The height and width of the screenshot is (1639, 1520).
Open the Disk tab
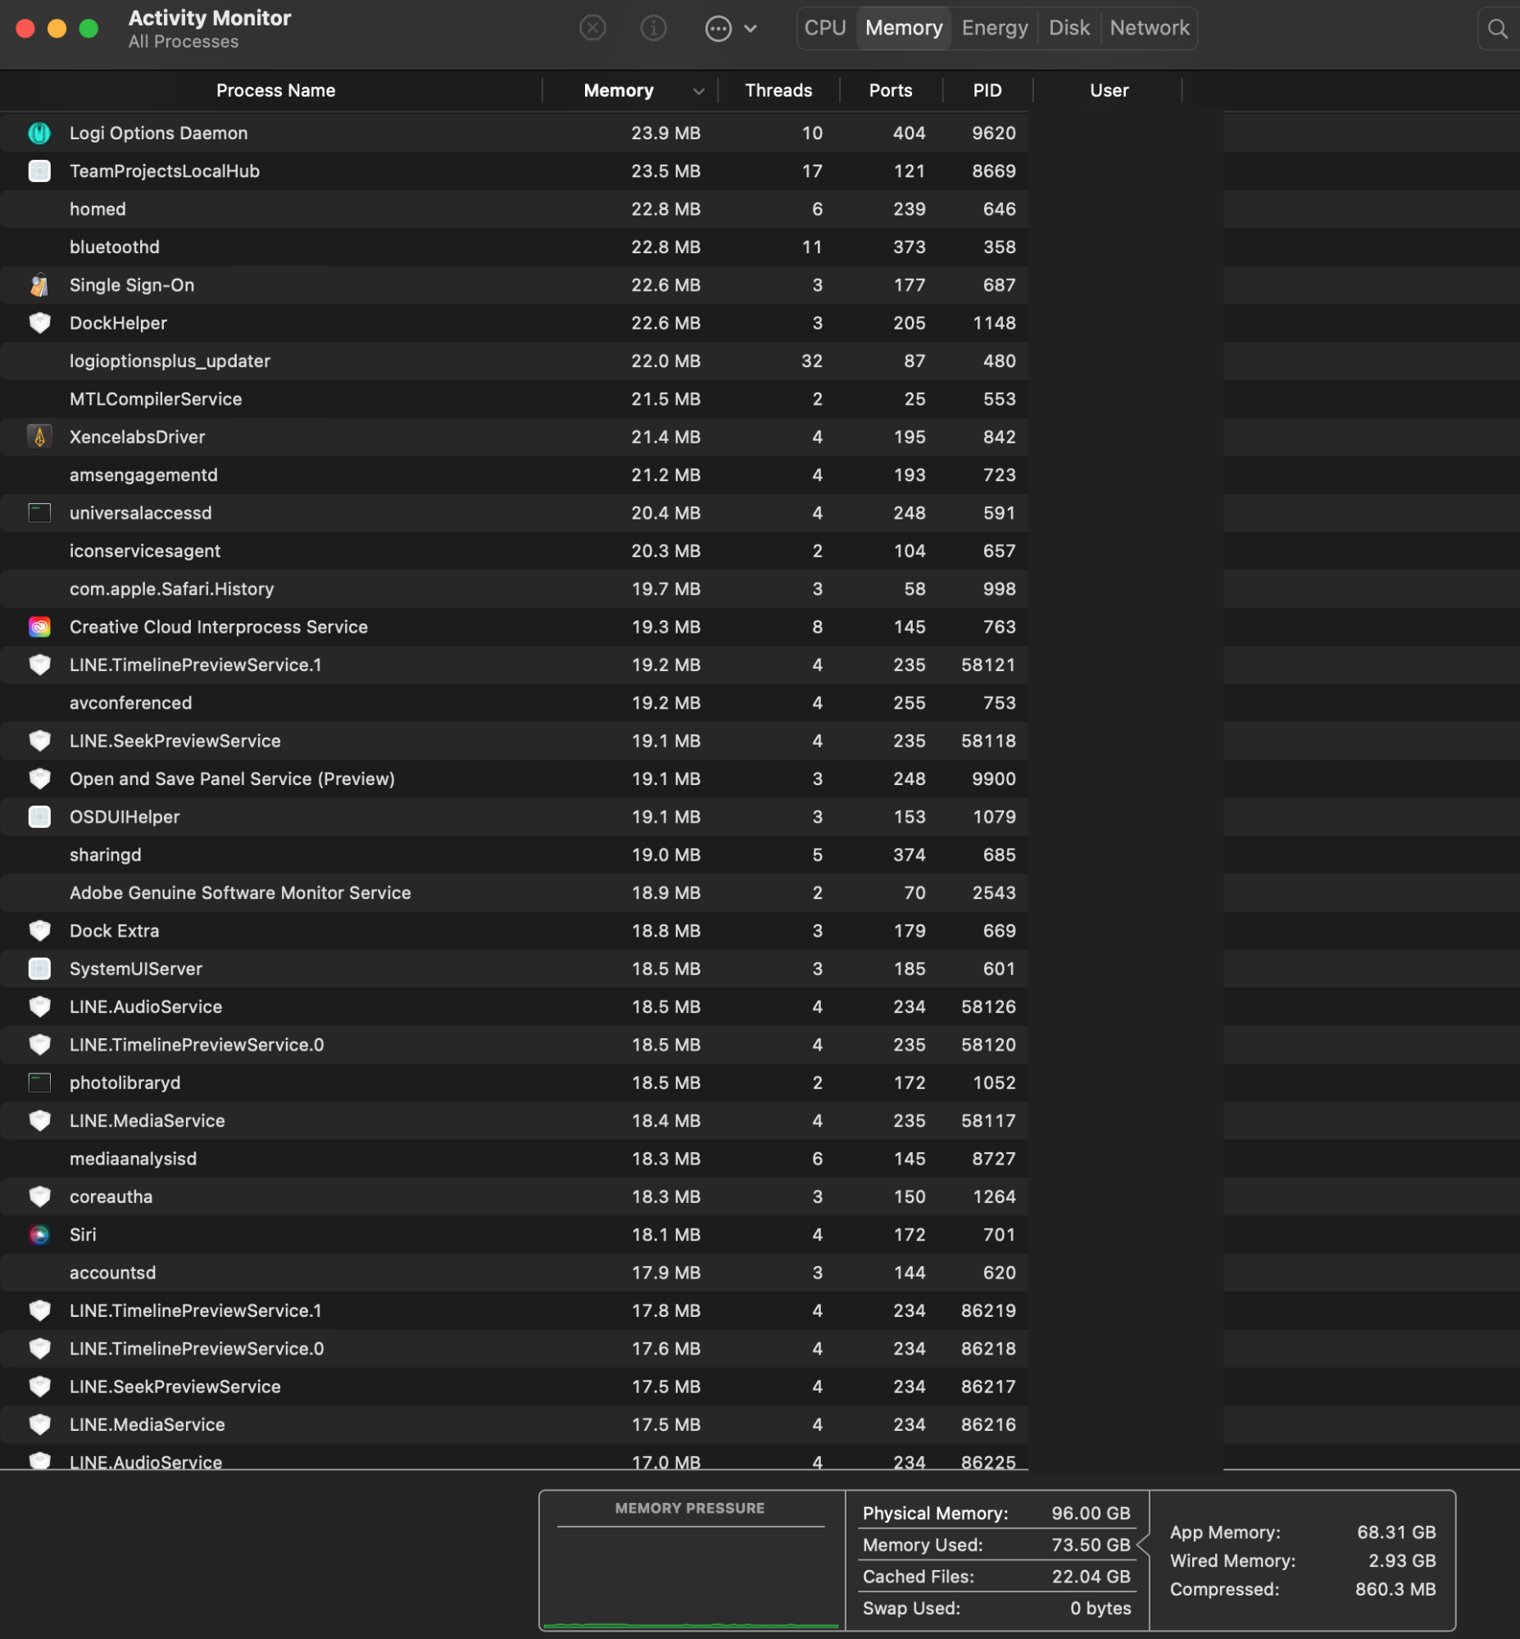(1069, 28)
